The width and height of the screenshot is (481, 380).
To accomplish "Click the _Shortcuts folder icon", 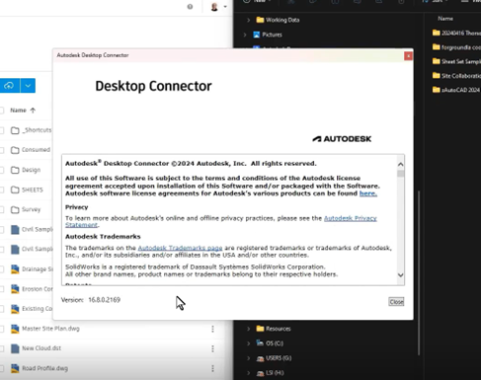I will 15,130.
